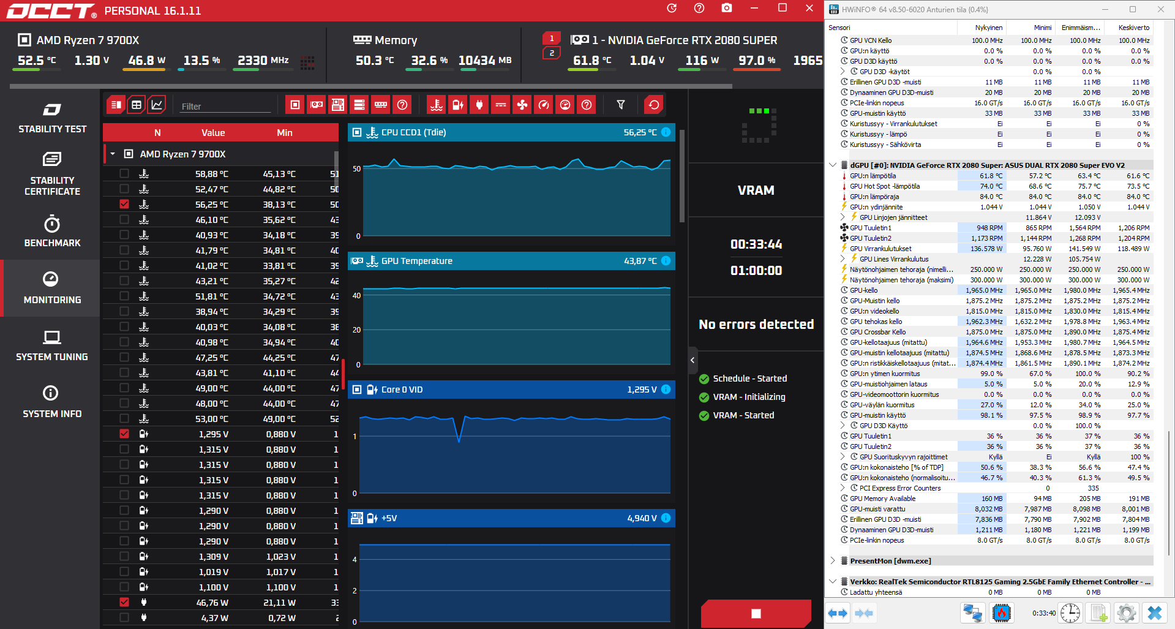Open the System Tuning section
Image resolution: width=1175 pixels, height=629 pixels.
(52, 345)
